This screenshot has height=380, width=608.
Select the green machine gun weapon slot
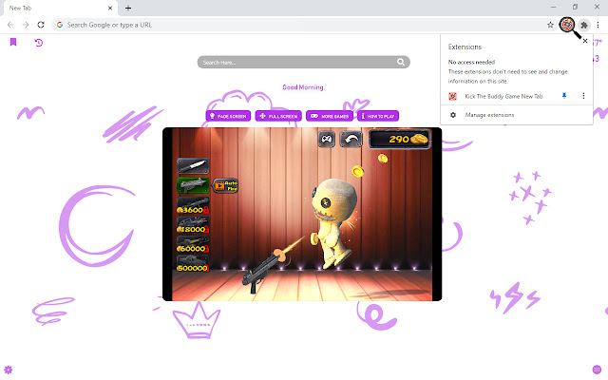tap(193, 185)
